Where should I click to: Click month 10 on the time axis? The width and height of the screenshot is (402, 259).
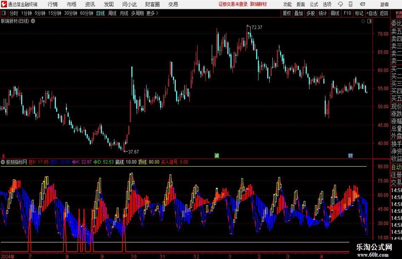pos(134,256)
